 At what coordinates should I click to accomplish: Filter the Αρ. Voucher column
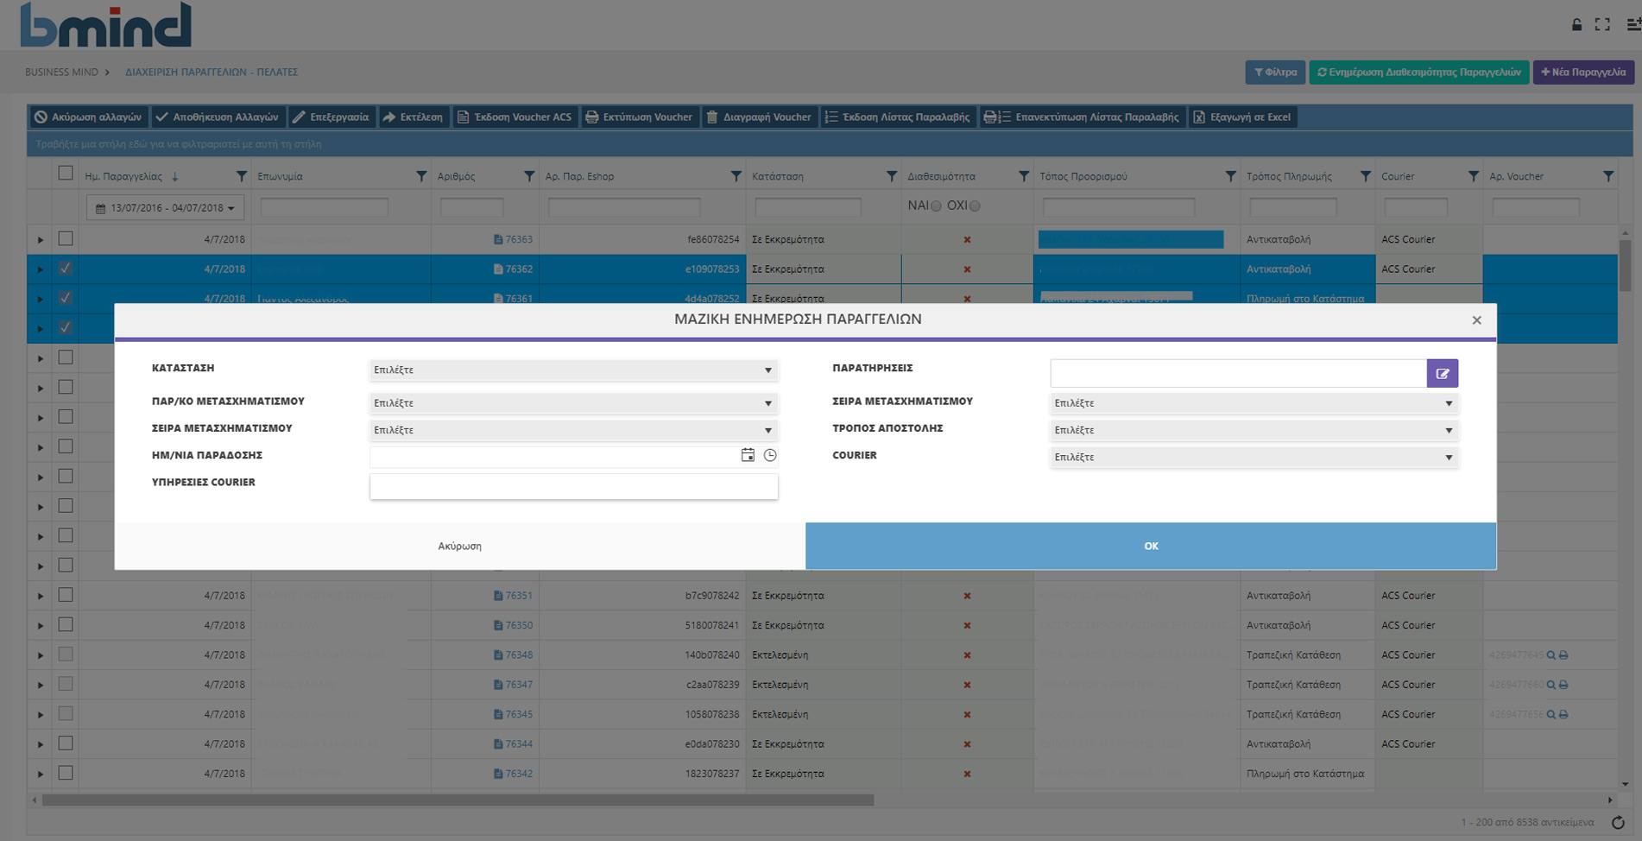1607,176
